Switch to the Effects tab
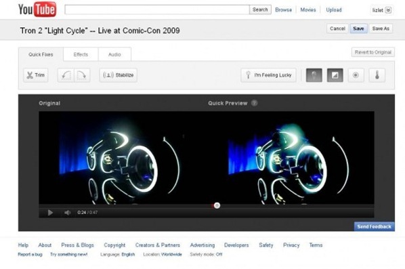The width and height of the screenshot is (405, 269). point(81,54)
